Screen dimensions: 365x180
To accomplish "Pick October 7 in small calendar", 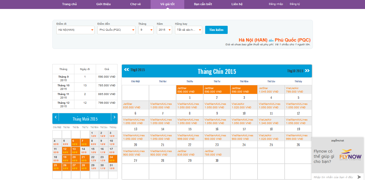I will coord(85,143).
